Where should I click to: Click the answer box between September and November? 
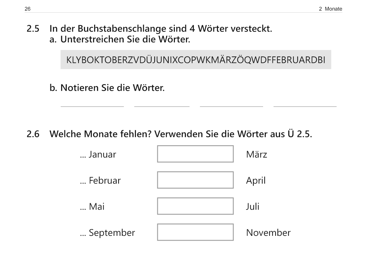tap(195, 232)
